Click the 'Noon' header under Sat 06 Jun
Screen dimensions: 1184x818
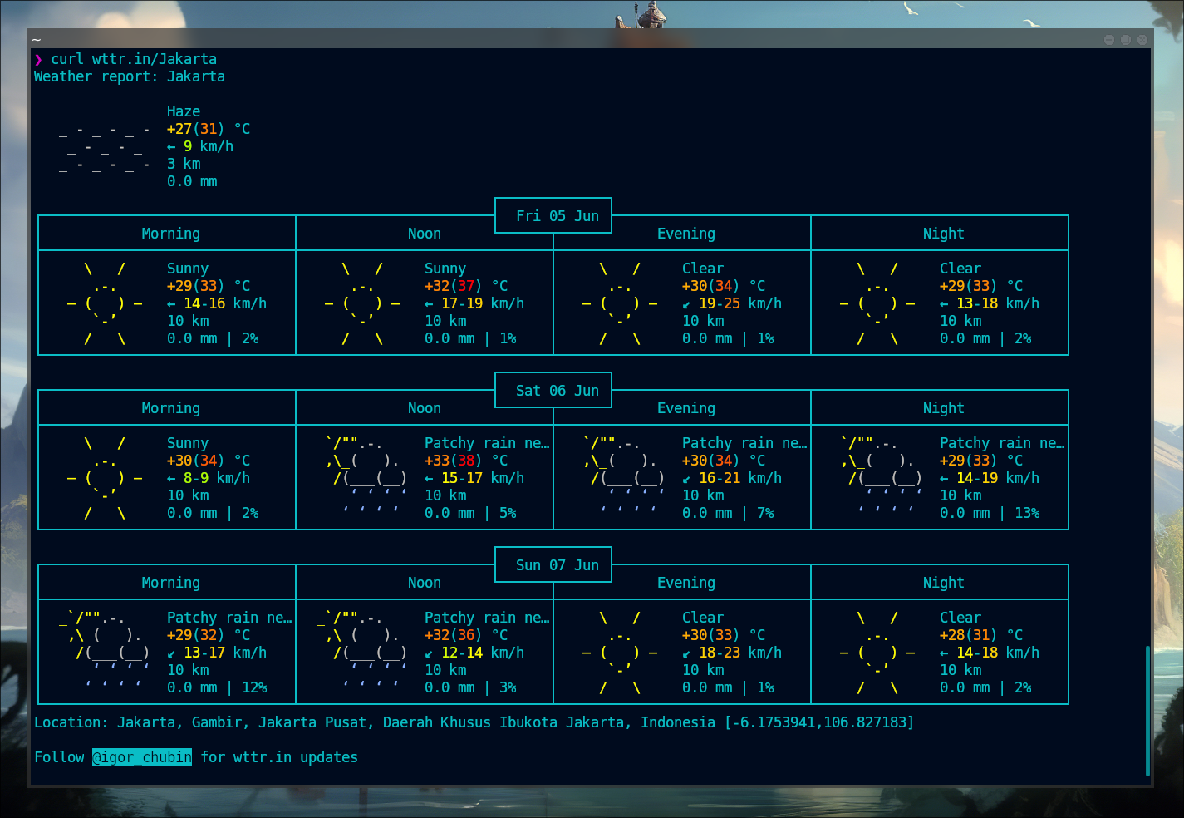point(425,408)
